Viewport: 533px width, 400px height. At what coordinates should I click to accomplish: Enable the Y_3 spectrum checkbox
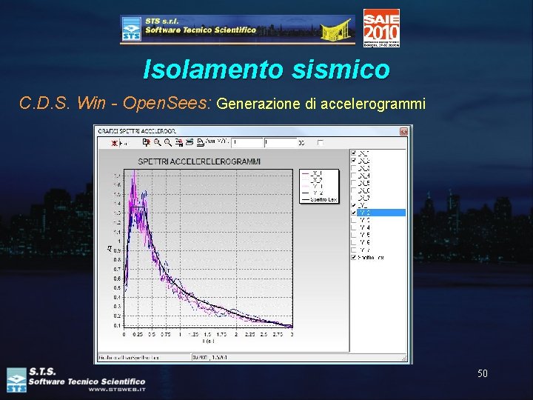tap(354, 220)
